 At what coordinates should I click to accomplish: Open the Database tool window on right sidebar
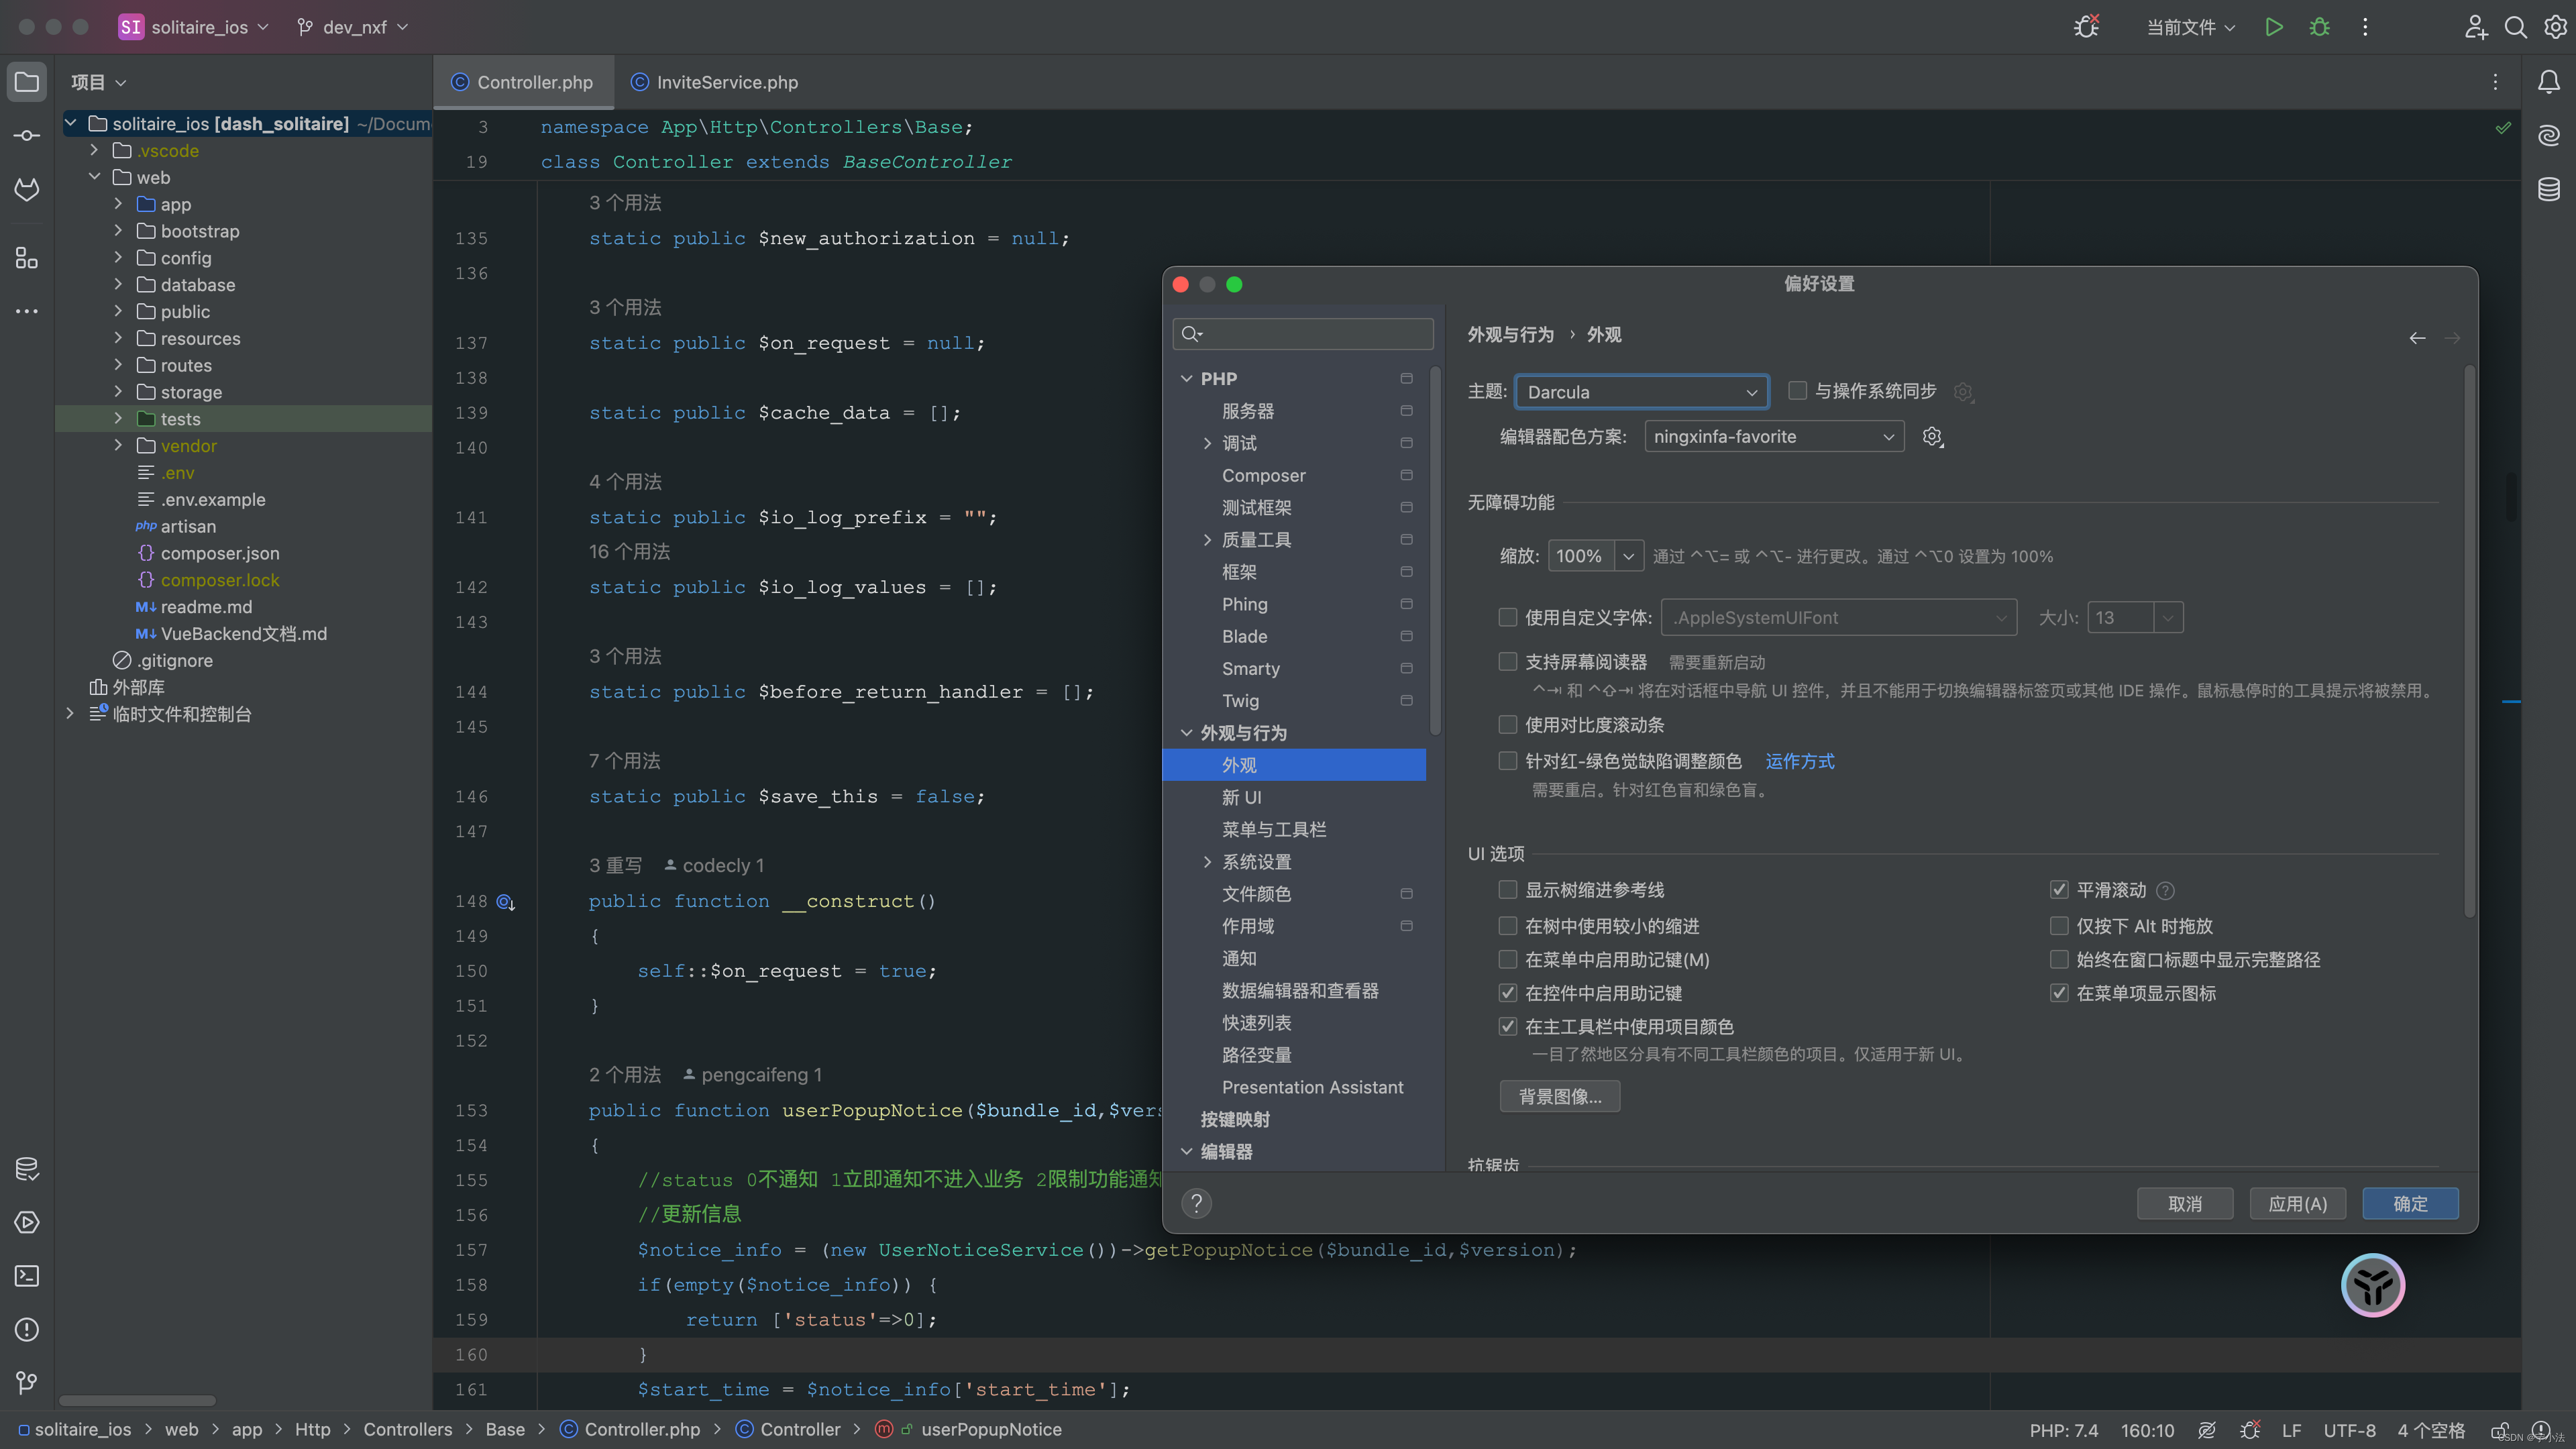tap(2548, 189)
